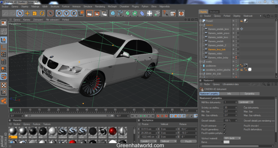This screenshot has width=278, height=148.
Task: Open the orange globe icon in the toolbar
Action: pyautogui.click(x=181, y=13)
